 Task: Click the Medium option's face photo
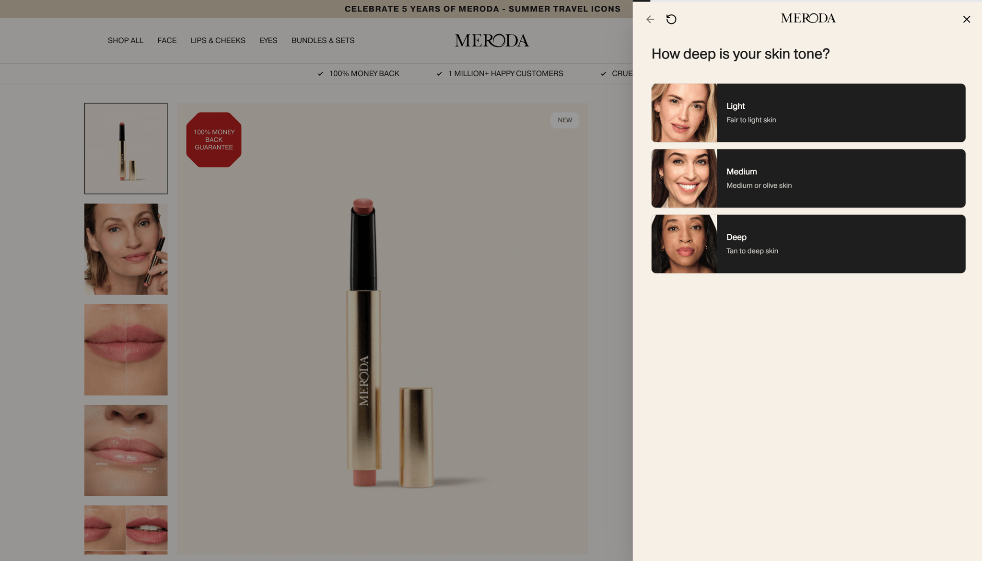point(684,178)
